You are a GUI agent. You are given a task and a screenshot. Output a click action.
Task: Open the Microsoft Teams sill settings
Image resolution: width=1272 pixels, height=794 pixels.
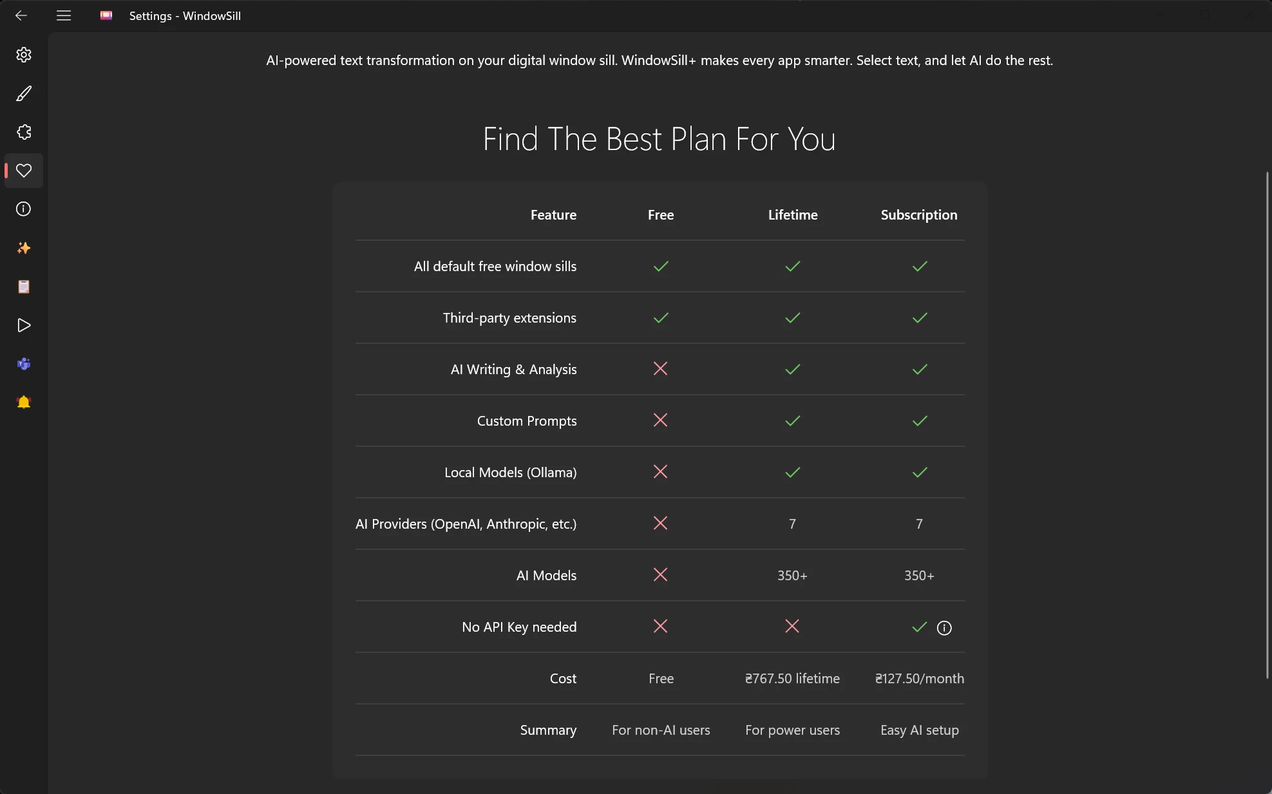tap(24, 364)
